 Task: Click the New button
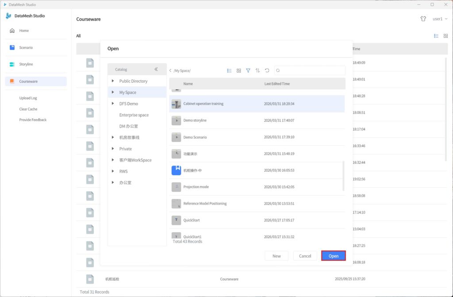276,256
